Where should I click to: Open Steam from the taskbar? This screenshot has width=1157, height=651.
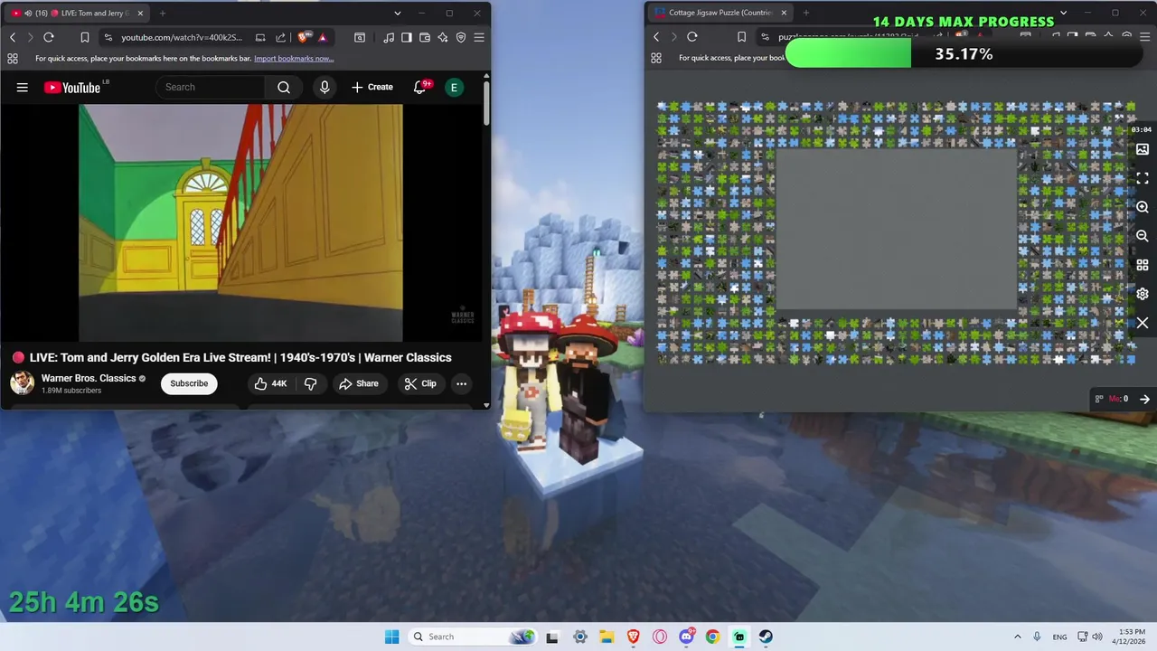(766, 637)
